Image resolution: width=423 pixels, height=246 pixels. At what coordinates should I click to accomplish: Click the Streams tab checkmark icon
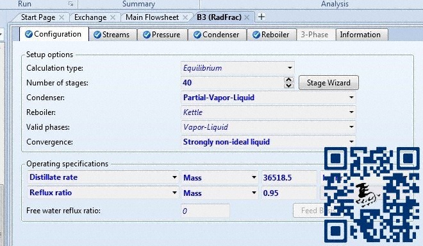click(97, 35)
